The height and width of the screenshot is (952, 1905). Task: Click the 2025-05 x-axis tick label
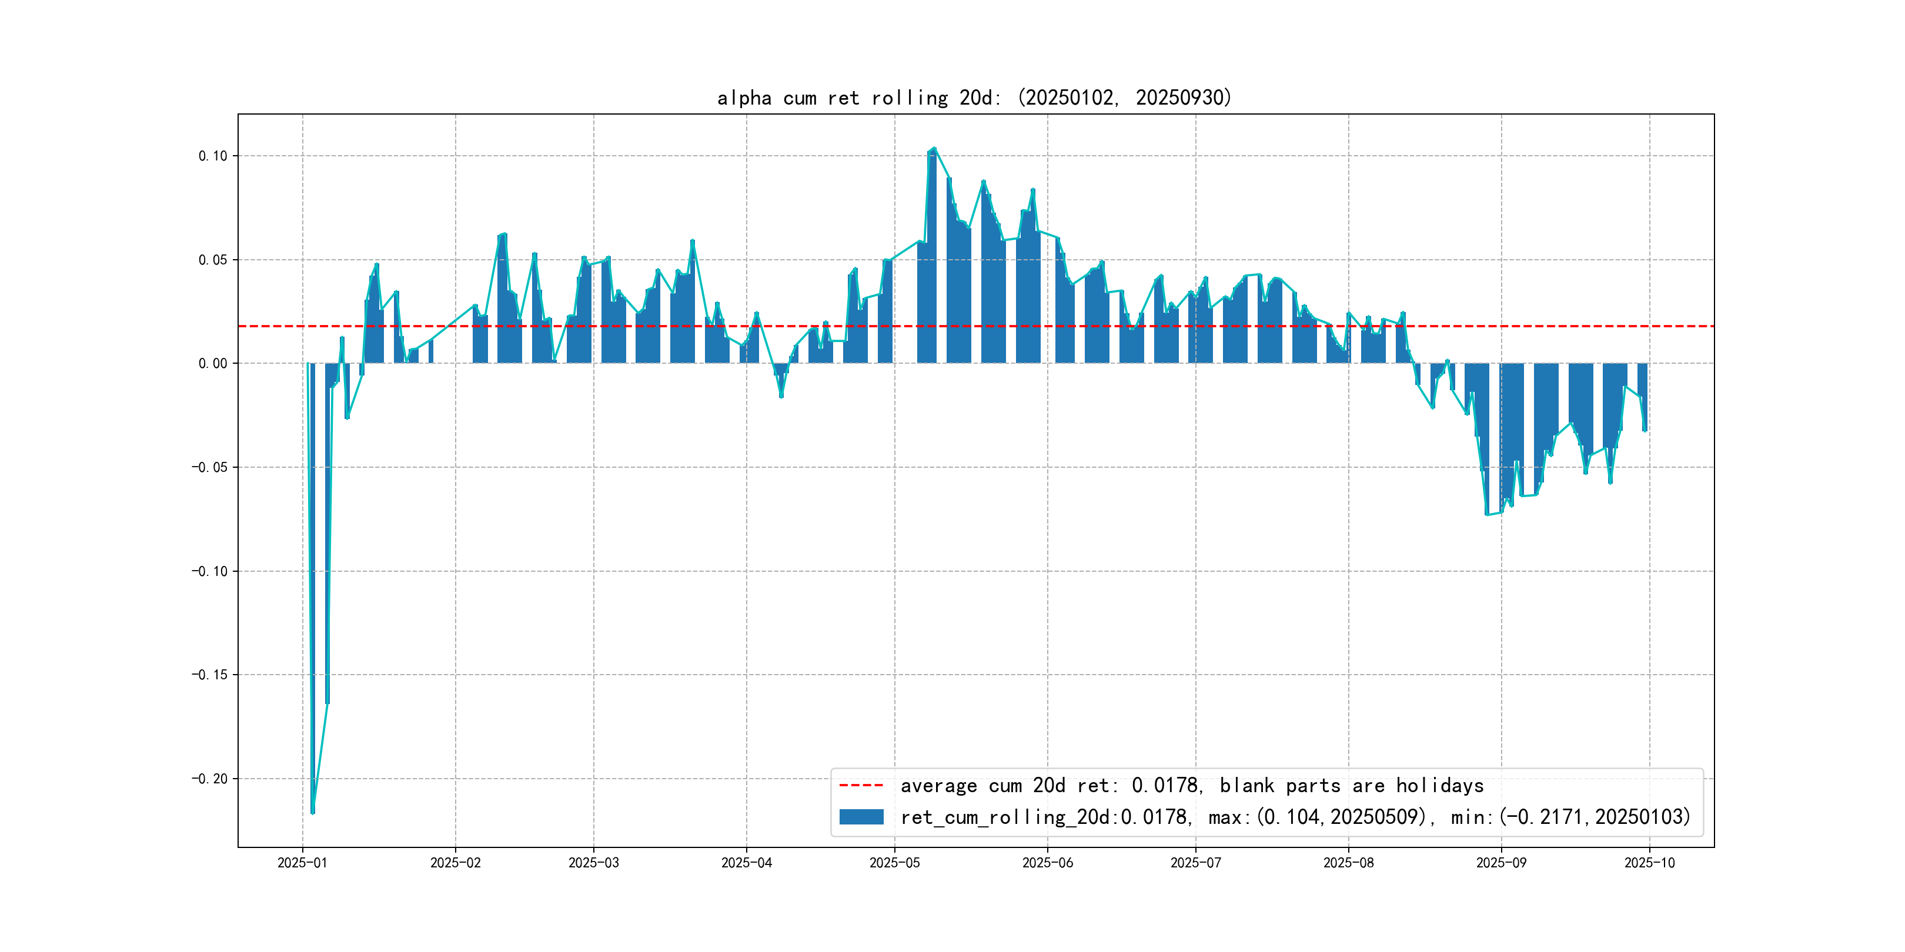(x=894, y=863)
